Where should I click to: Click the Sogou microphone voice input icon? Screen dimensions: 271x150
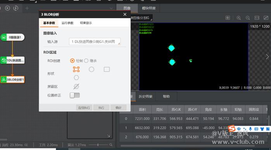250,129
